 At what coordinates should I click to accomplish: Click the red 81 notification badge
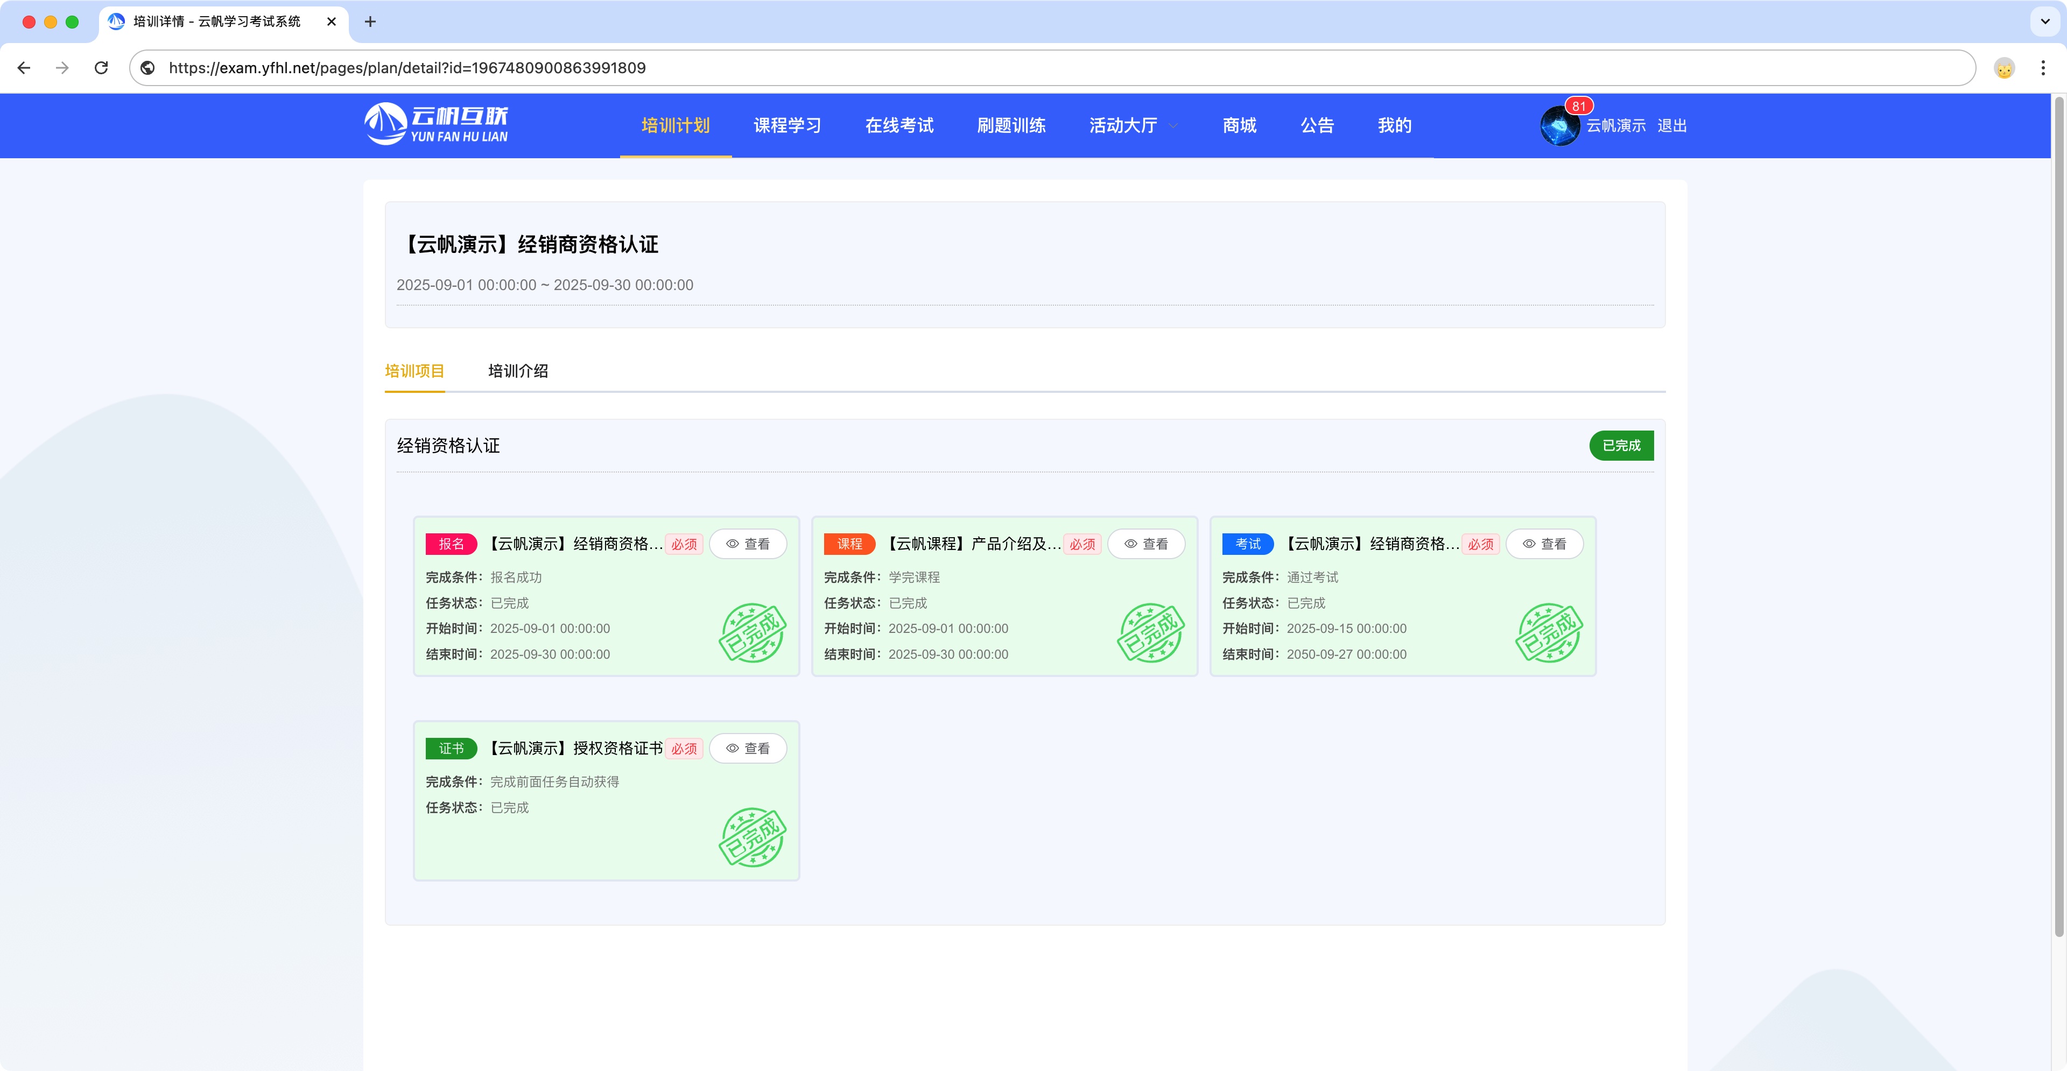coord(1578,106)
